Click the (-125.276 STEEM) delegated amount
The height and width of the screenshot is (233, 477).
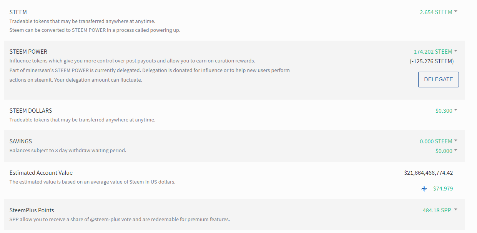pyautogui.click(x=432, y=61)
